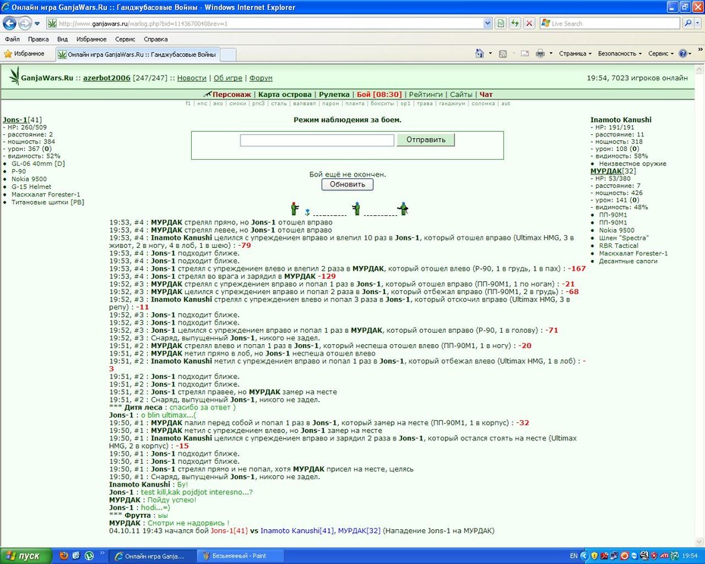The width and height of the screenshot is (705, 564).
Task: Open the Сайты link
Action: (x=461, y=95)
